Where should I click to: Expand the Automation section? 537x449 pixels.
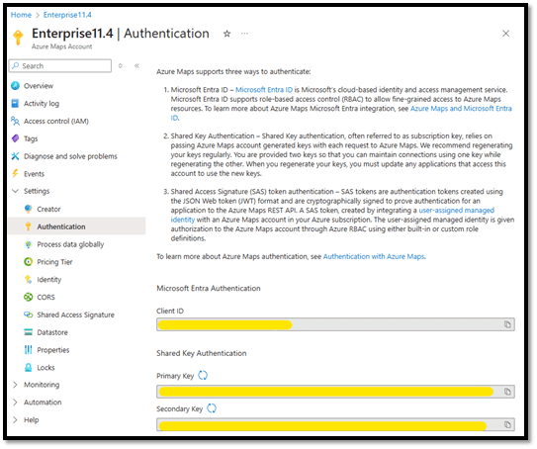point(15,403)
